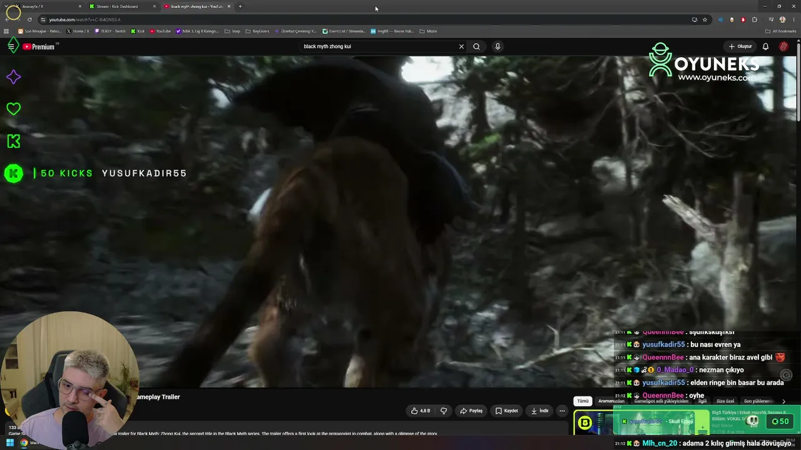Open the Home / X bookmark

(78, 31)
